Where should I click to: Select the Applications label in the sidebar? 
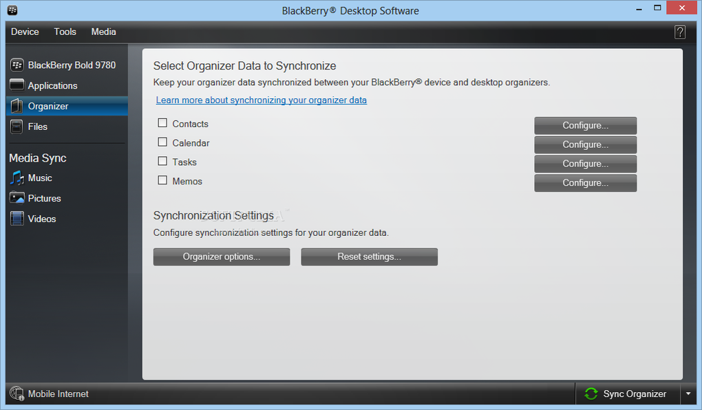click(53, 86)
